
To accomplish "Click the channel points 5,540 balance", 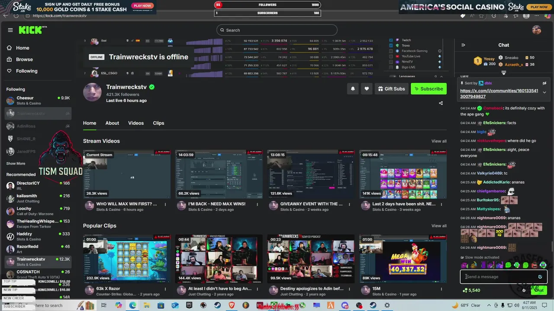I will tap(471, 290).
